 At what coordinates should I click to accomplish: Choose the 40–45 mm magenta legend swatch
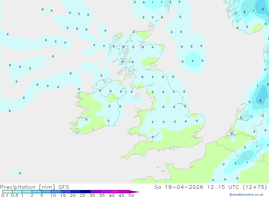coord(115,192)
